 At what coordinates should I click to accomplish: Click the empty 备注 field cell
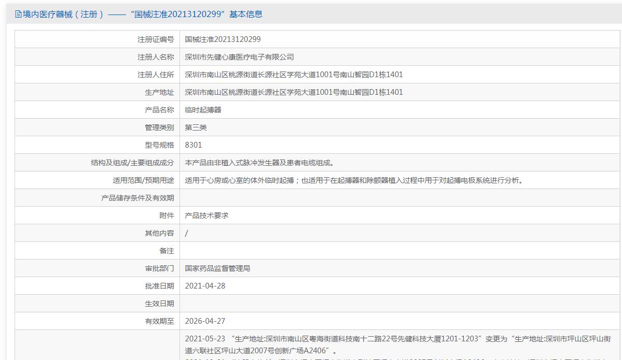tap(400, 251)
